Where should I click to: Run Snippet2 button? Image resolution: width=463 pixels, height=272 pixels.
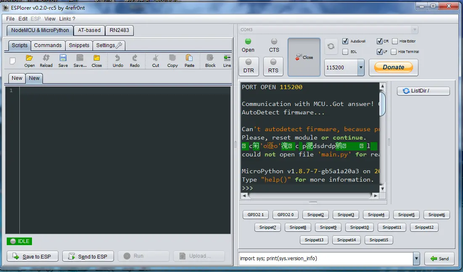[316, 215]
